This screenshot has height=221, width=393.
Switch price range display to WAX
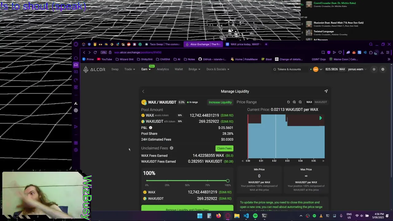coord(309,102)
